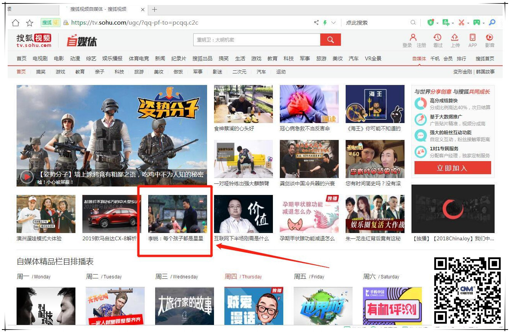
Task: Click the red search button
Action: pyautogui.click(x=330, y=40)
